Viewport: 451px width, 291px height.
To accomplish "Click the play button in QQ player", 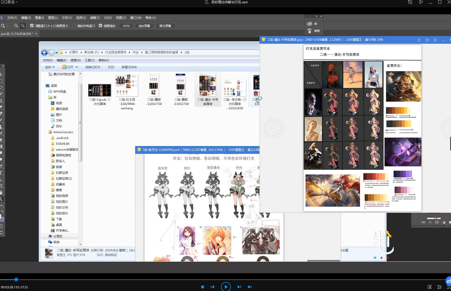I will 226,287.
